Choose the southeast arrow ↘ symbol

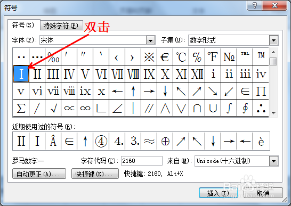(213, 91)
